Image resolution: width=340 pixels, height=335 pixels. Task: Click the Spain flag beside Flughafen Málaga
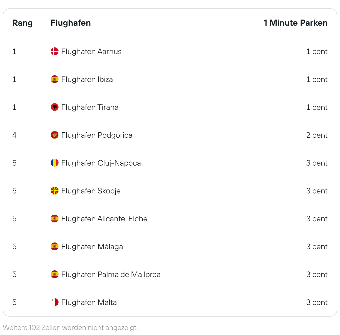pyautogui.click(x=55, y=246)
